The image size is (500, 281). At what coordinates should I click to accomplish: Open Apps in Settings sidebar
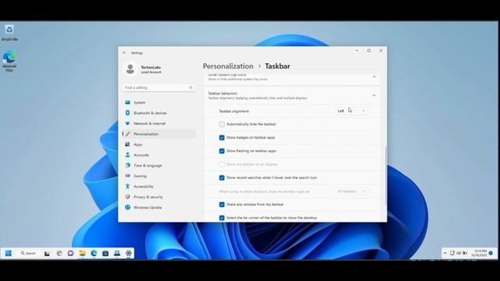[159, 144]
